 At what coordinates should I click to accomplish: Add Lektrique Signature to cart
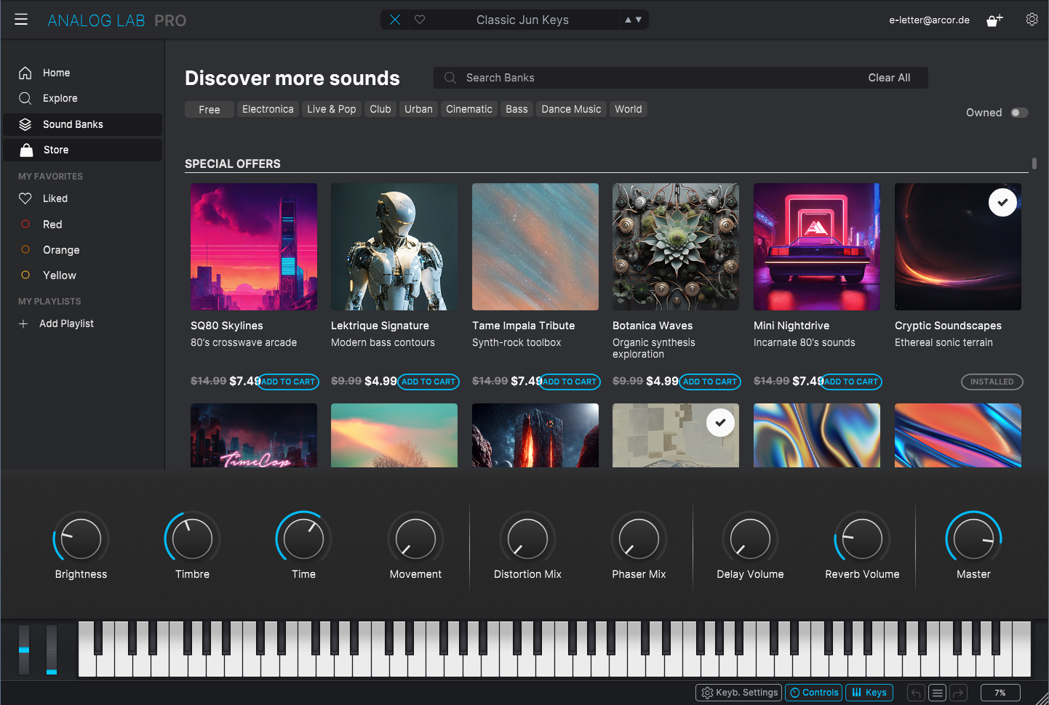(428, 382)
